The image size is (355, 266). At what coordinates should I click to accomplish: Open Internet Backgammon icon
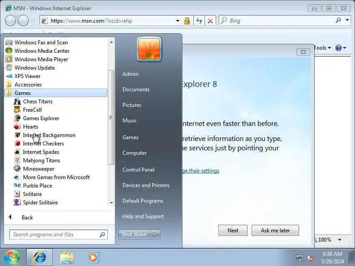pos(17,135)
